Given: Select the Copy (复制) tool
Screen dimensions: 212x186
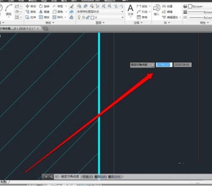Looking at the screenshot, I should (x=31, y=12).
